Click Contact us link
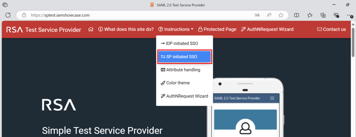 pos(331,29)
